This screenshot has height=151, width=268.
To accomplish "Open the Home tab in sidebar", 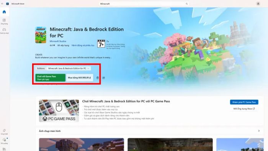I will click(x=4, y=12).
